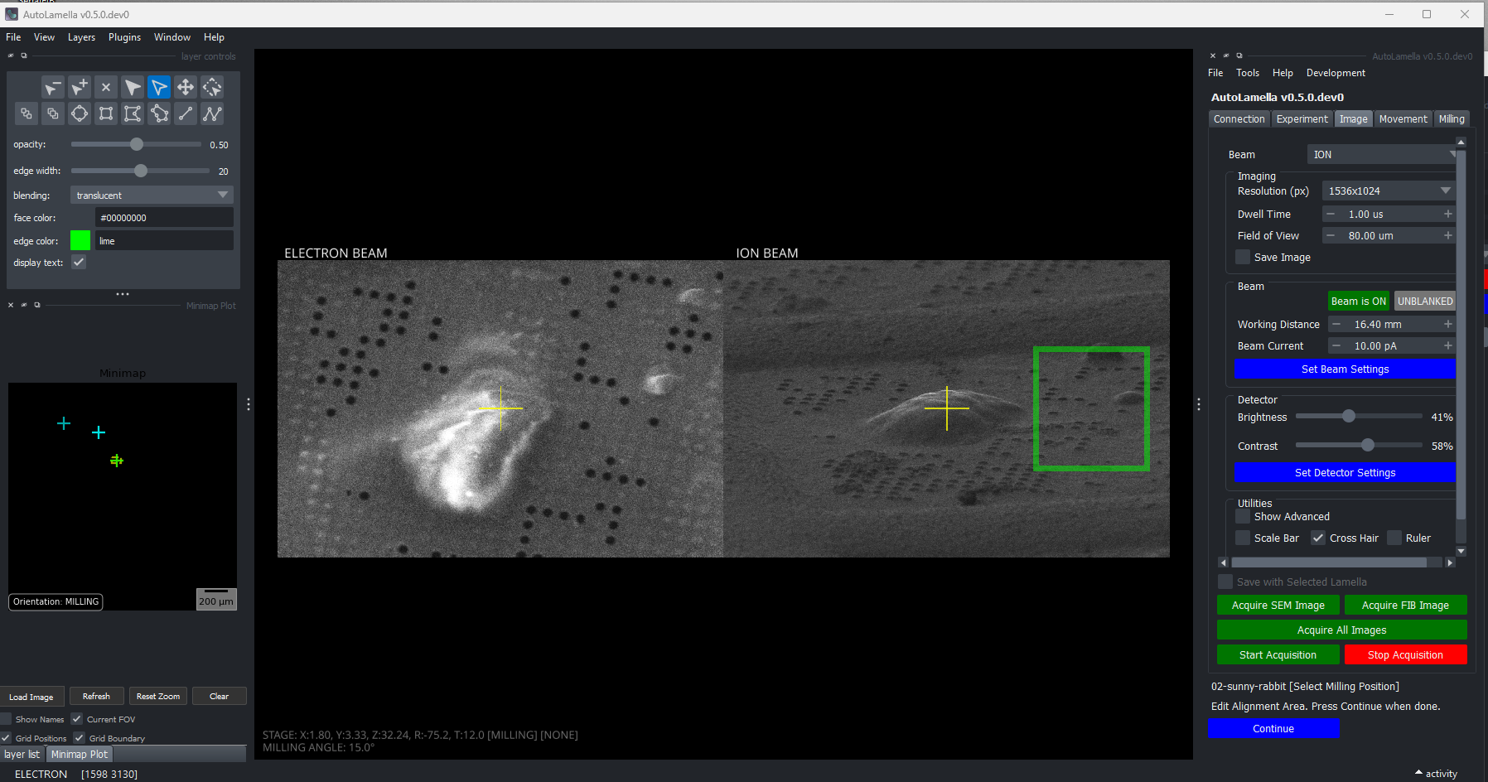Switch to the Movement tab
Viewport: 1488px width, 782px height.
click(1403, 119)
